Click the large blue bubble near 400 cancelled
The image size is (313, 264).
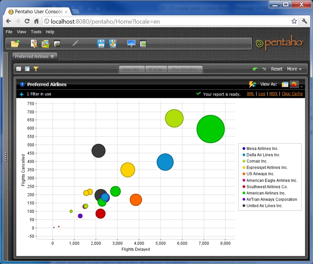pyautogui.click(x=165, y=162)
